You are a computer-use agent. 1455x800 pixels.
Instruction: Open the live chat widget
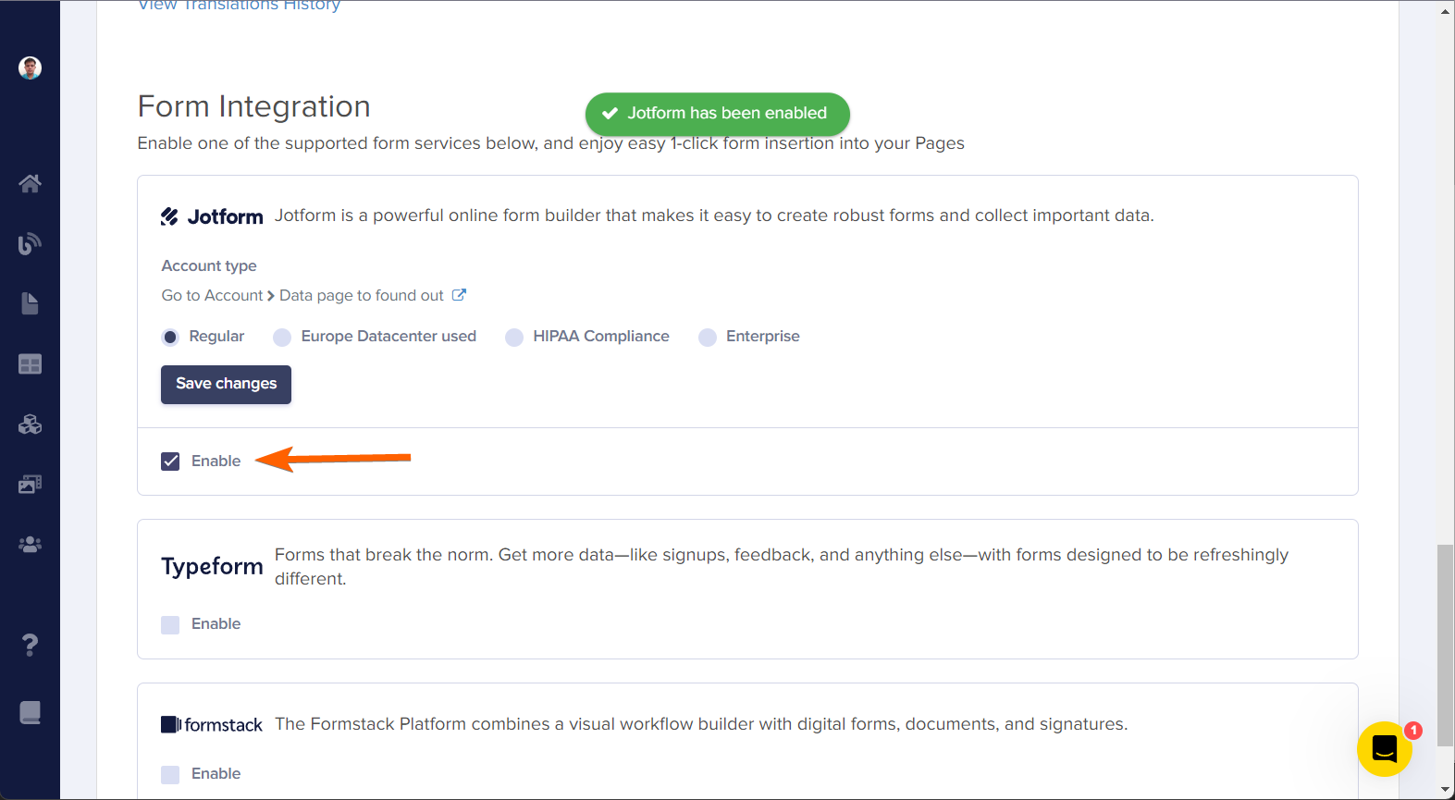(x=1384, y=748)
